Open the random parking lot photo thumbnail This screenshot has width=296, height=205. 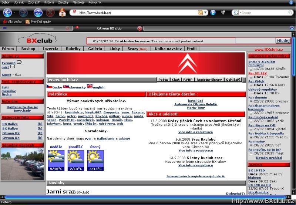tap(22, 164)
